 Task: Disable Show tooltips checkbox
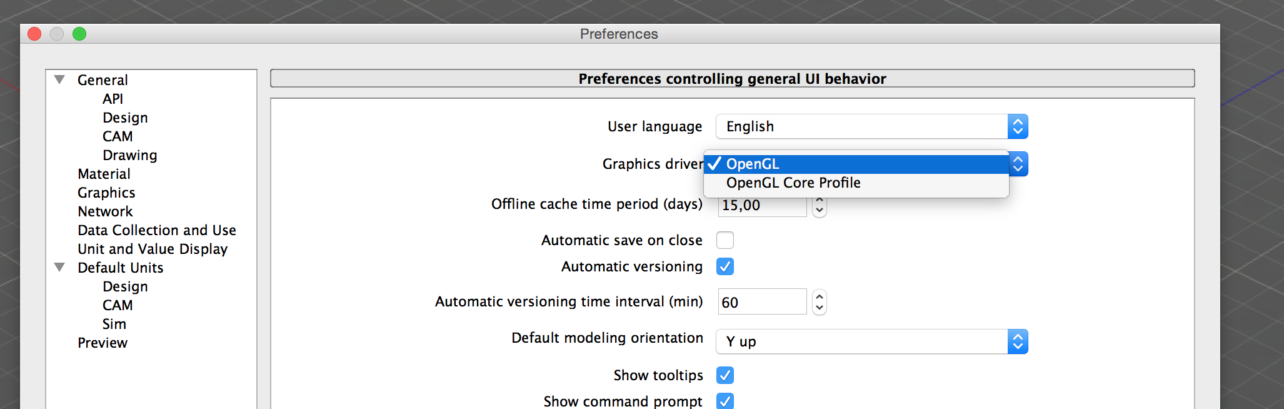(725, 375)
